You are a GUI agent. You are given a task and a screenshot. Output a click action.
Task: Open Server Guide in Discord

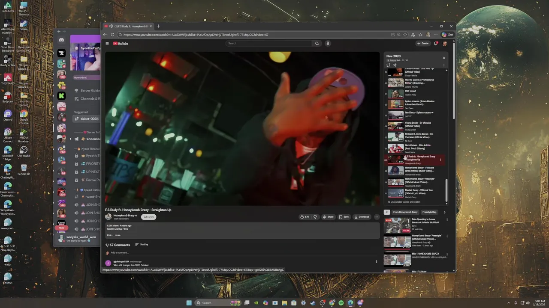87,91
